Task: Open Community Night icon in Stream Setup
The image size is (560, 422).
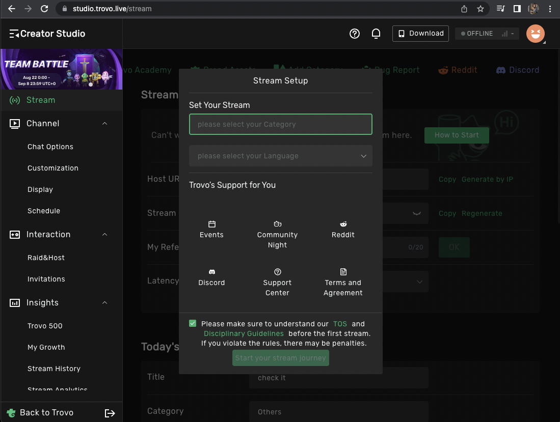Action: coord(278,224)
